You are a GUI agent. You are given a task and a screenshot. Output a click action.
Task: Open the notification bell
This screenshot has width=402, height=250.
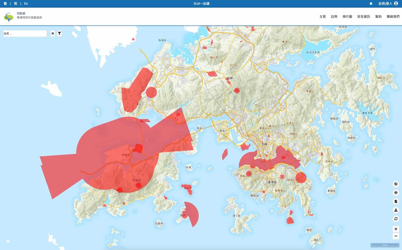(371, 4)
